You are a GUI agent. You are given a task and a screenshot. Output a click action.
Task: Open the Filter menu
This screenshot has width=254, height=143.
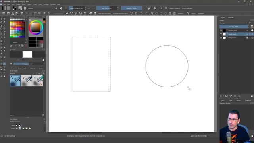(x=35, y=4)
